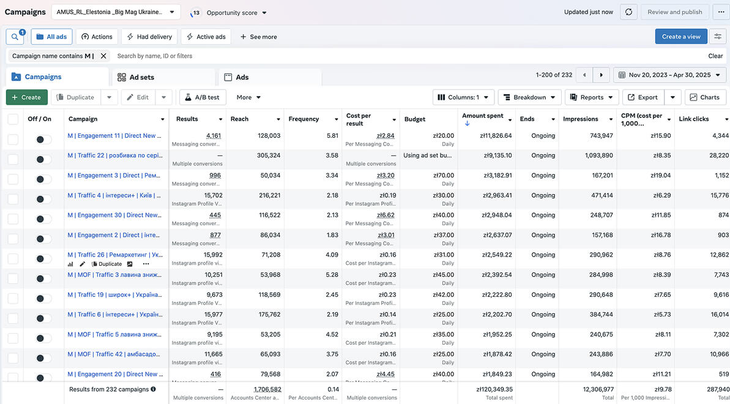
Task: Go to the next results page arrow
Action: (601, 75)
